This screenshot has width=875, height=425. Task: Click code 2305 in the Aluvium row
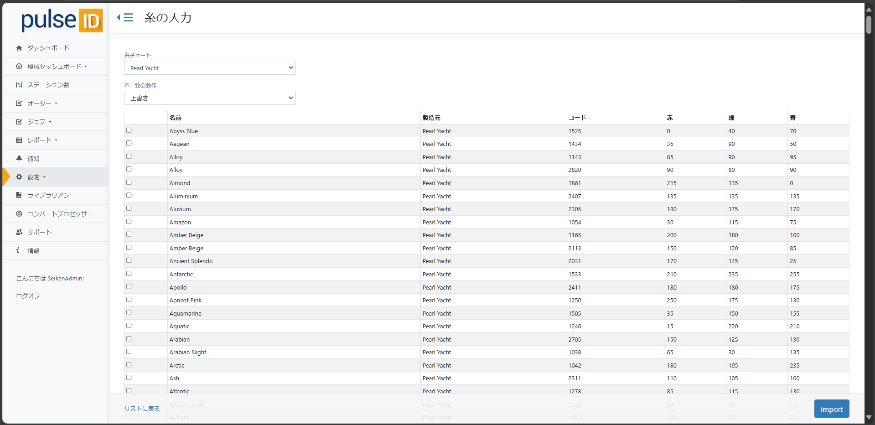[575, 209]
